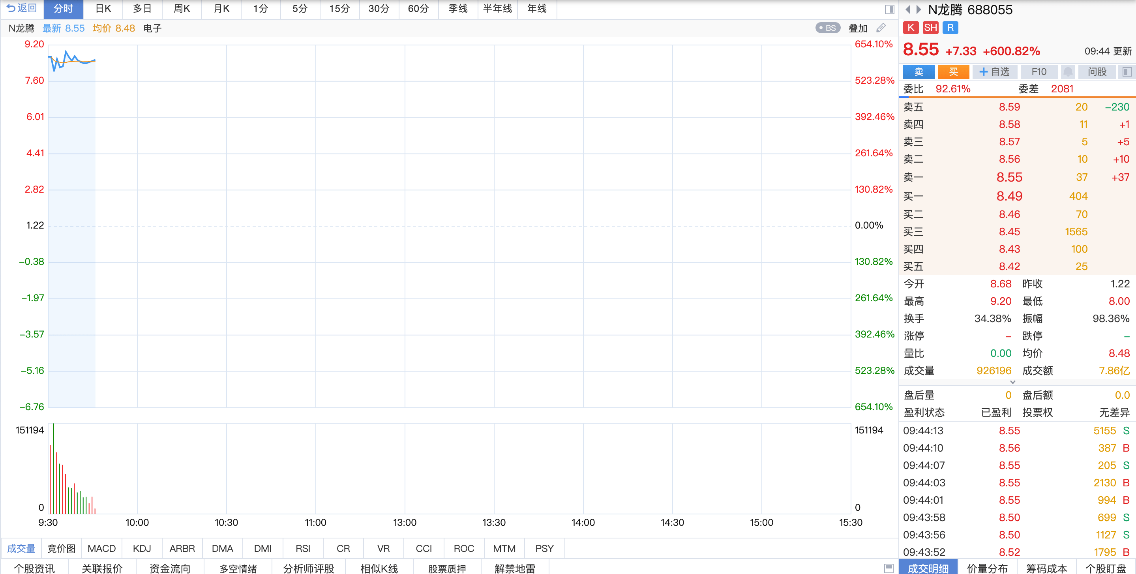Switch to the 年线 yearly tab
Screen dimensions: 1136x574
[x=537, y=9]
